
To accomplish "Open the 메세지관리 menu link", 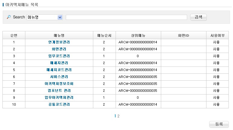I will 59,63.
